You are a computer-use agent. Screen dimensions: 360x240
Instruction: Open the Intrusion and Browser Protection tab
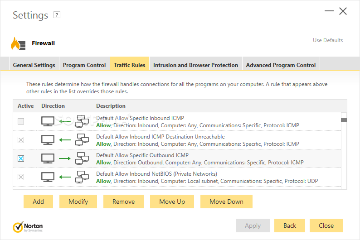pyautogui.click(x=195, y=65)
